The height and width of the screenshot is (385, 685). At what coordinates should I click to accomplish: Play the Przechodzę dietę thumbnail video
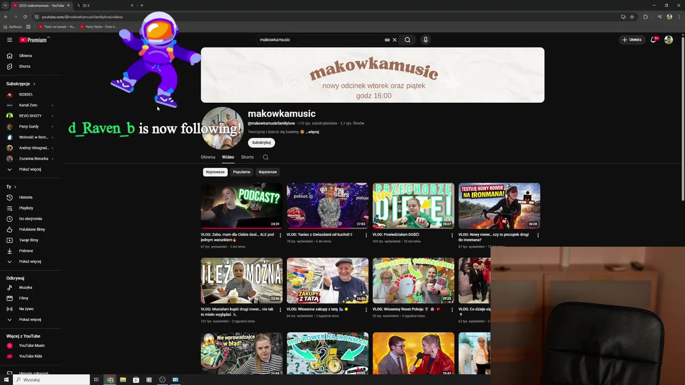click(x=413, y=206)
